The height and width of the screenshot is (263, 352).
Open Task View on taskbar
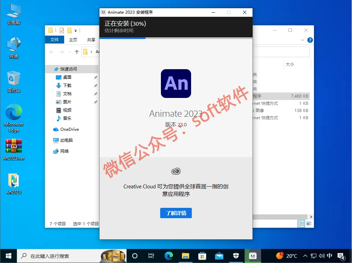151,256
